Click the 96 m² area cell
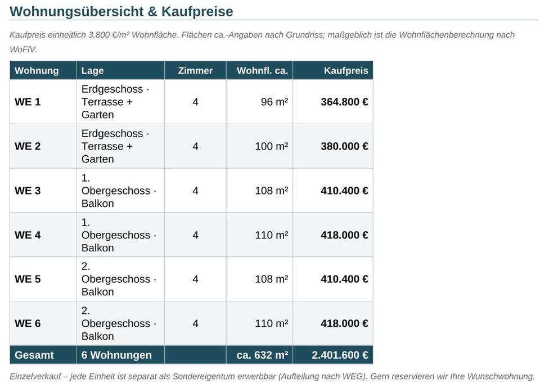The height and width of the screenshot is (388, 540). click(x=260, y=102)
